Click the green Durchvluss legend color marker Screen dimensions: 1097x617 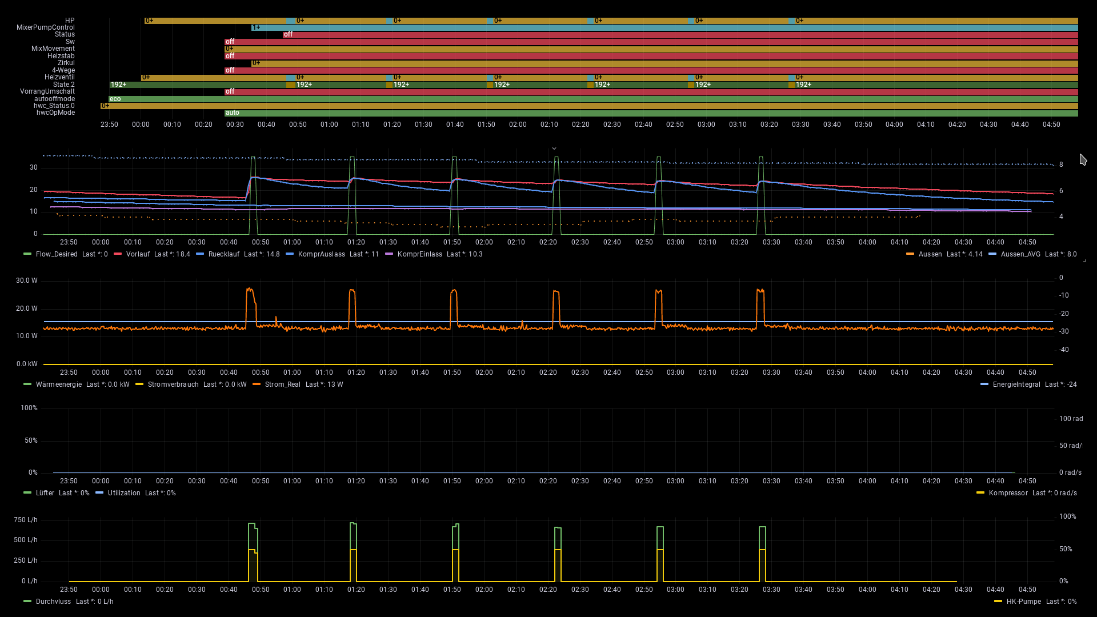[27, 602]
